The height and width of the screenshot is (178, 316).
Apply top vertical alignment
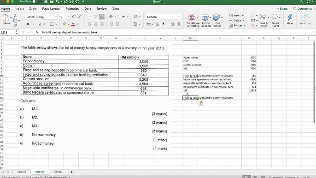click(90, 17)
